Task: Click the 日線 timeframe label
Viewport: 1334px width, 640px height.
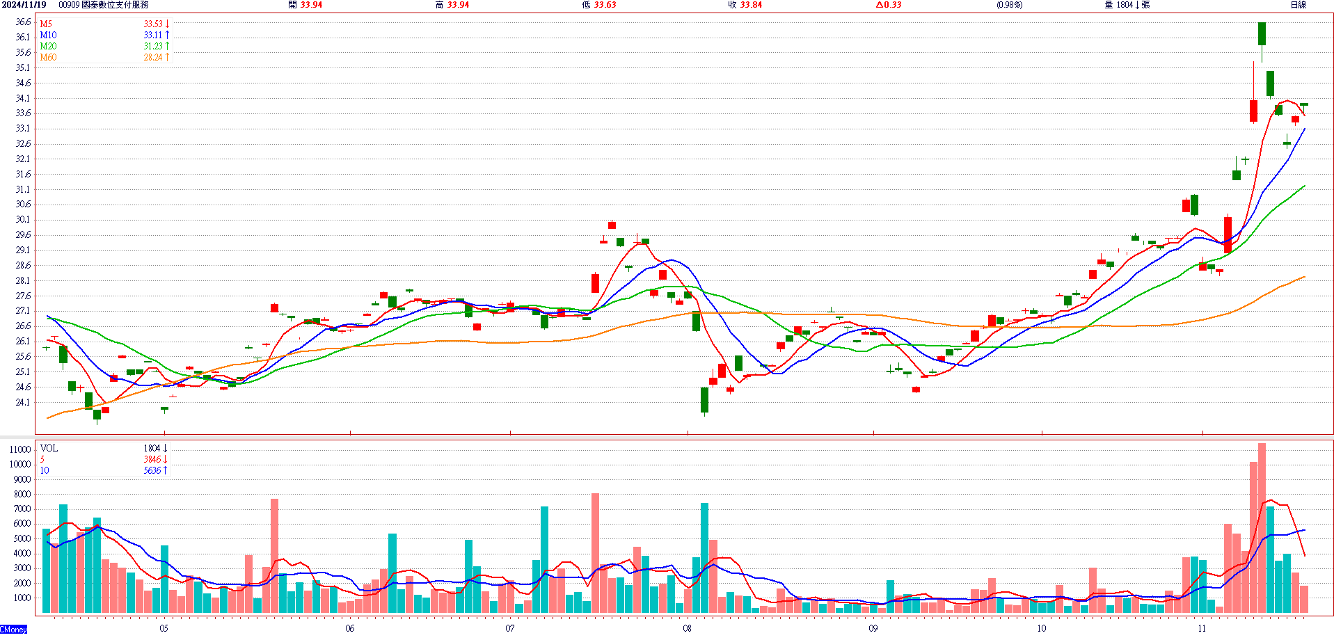Action: (x=1298, y=5)
